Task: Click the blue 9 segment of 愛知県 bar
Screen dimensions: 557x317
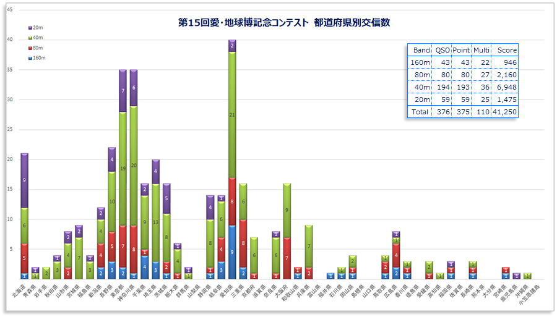Action: (232, 252)
